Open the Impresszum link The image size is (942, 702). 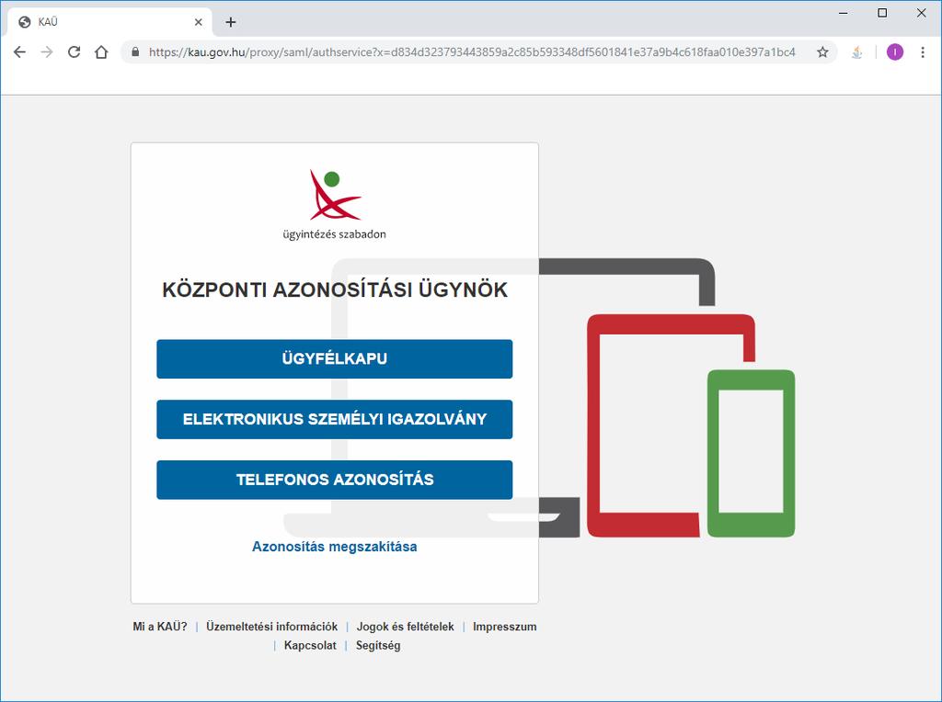click(x=505, y=627)
